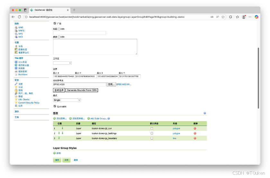270x178 pixels.
Task: Add page to favorites with star icon
Action: (x=223, y=17)
